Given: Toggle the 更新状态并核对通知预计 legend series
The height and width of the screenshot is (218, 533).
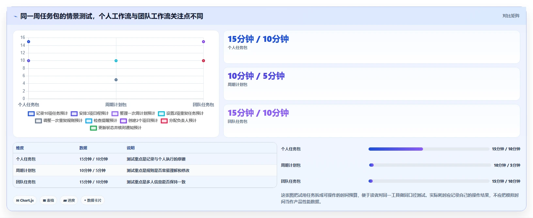Looking at the screenshot, I should coord(116,128).
